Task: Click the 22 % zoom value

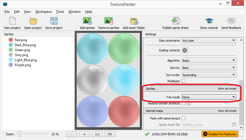Action: pyautogui.click(x=55, y=134)
